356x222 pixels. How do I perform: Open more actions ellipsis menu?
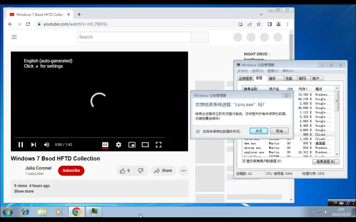coord(184,171)
